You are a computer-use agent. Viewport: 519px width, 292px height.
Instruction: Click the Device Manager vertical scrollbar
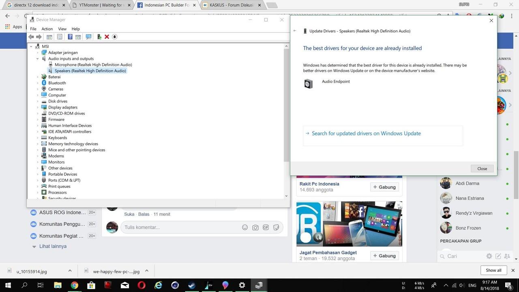pos(286,121)
